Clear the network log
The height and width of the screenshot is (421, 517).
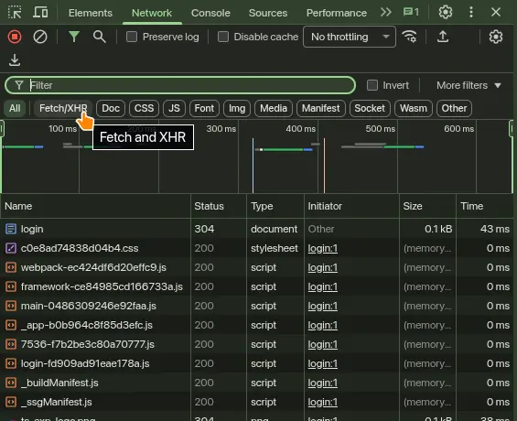[x=40, y=37]
